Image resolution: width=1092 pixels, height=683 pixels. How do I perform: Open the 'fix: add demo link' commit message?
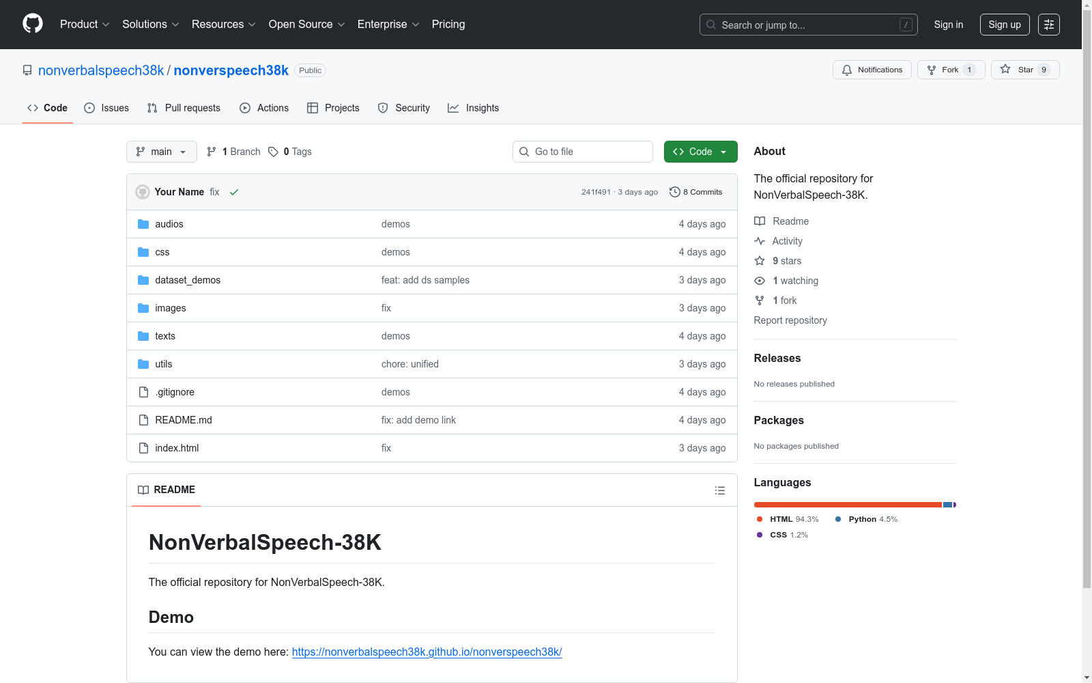(418, 420)
